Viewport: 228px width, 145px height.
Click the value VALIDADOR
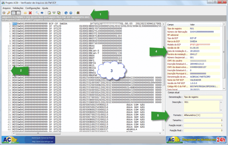pyautogui.click(x=196, y=80)
